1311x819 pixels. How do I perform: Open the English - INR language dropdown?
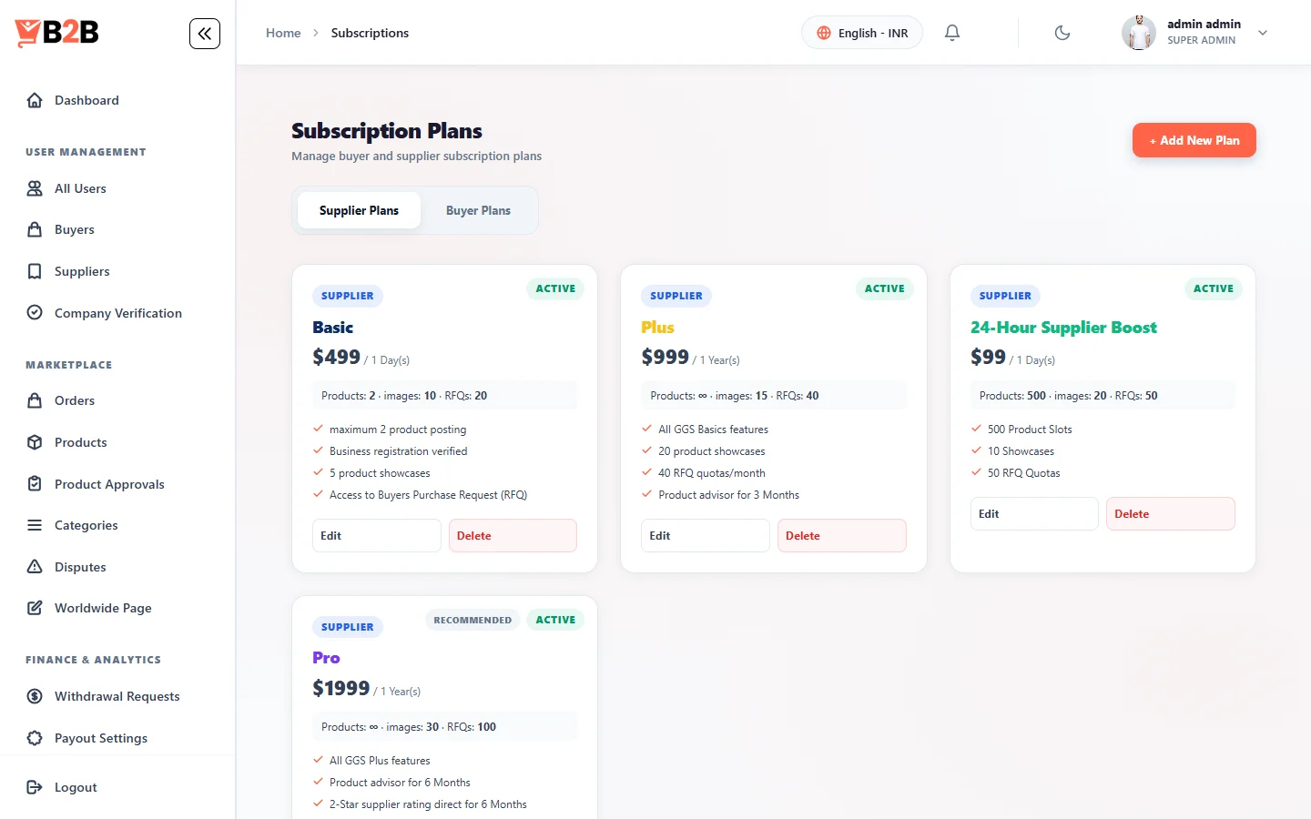[862, 33]
